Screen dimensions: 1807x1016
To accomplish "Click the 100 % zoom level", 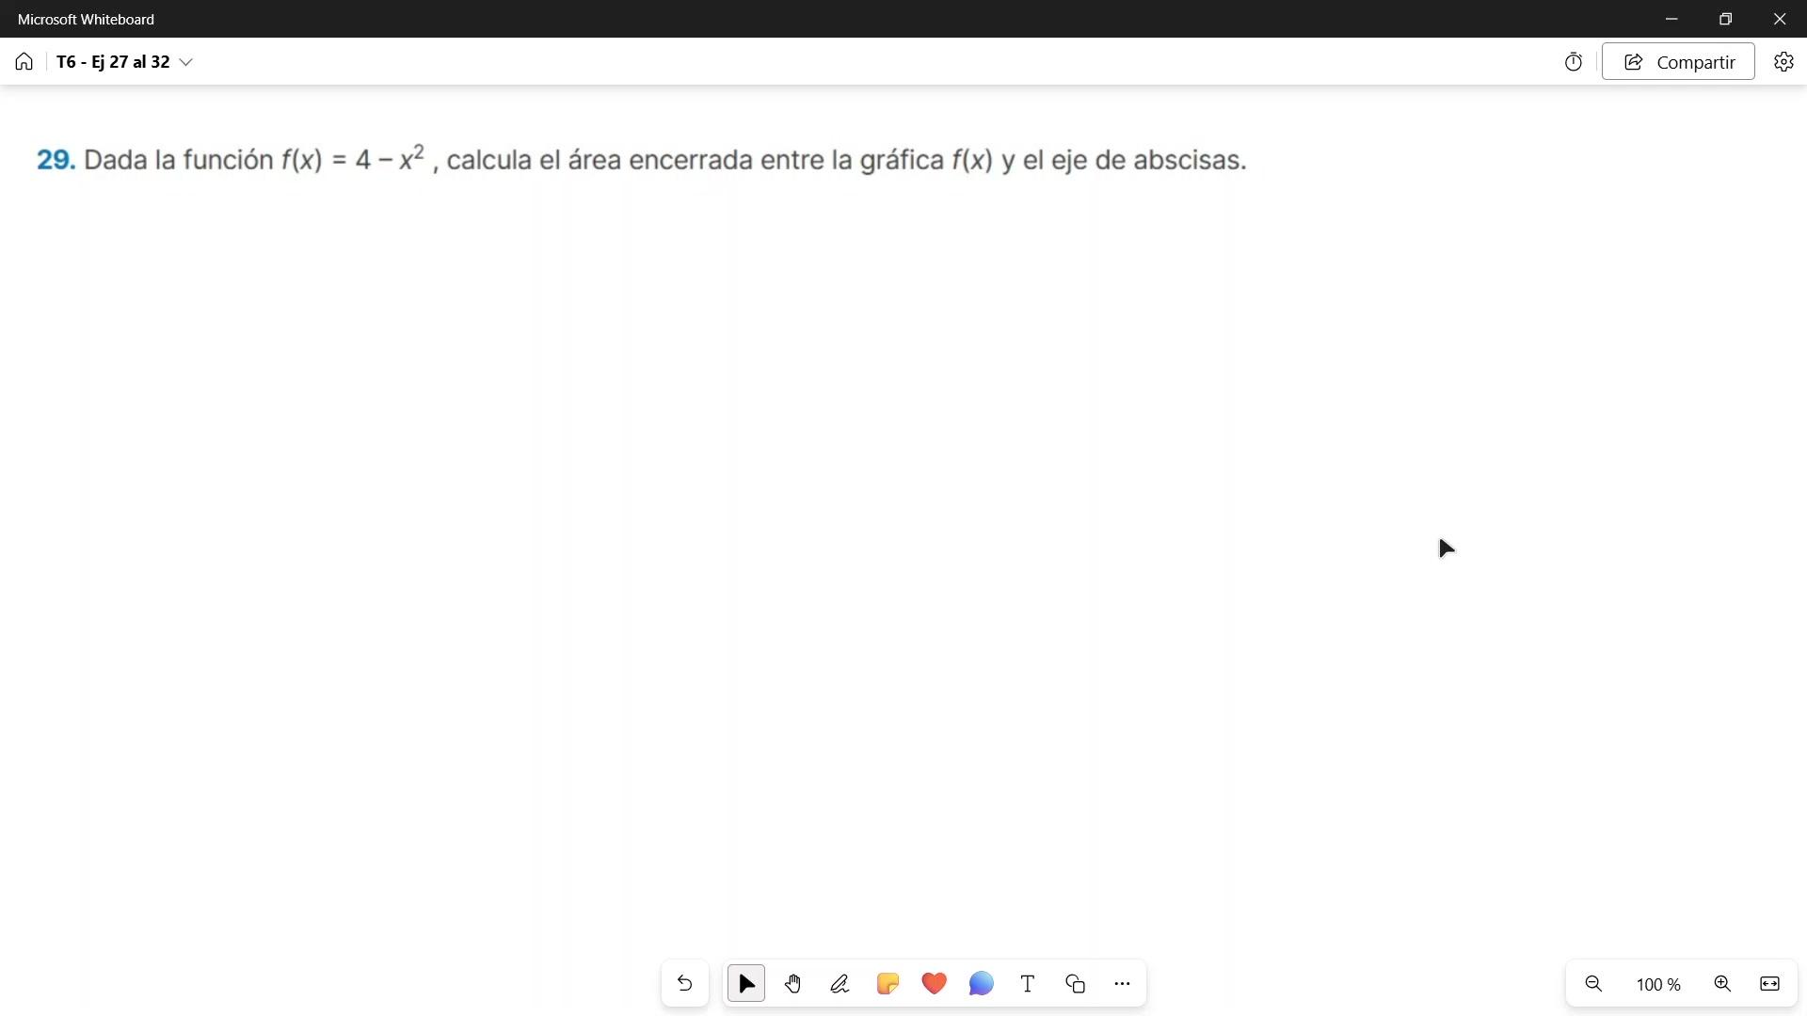I will coord(1658,984).
